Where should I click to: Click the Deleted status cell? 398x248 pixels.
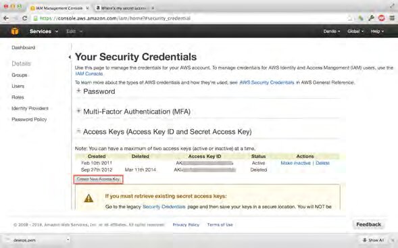click(258, 170)
